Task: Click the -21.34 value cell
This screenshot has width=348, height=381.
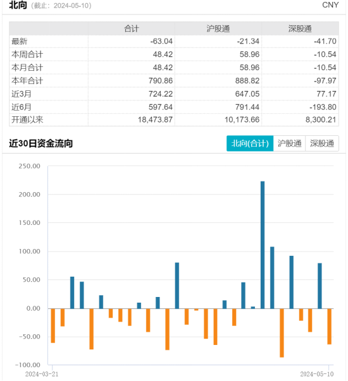Action: [x=248, y=41]
